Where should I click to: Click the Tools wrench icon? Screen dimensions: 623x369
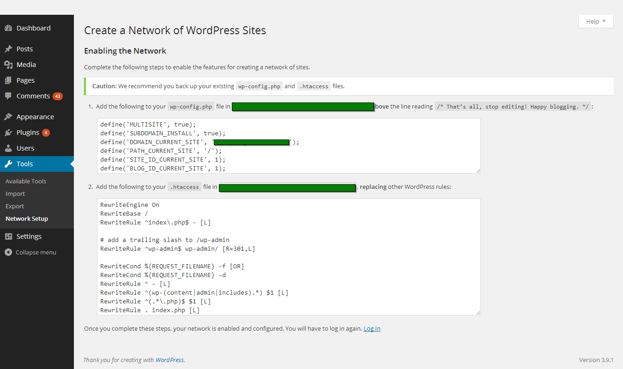8,164
